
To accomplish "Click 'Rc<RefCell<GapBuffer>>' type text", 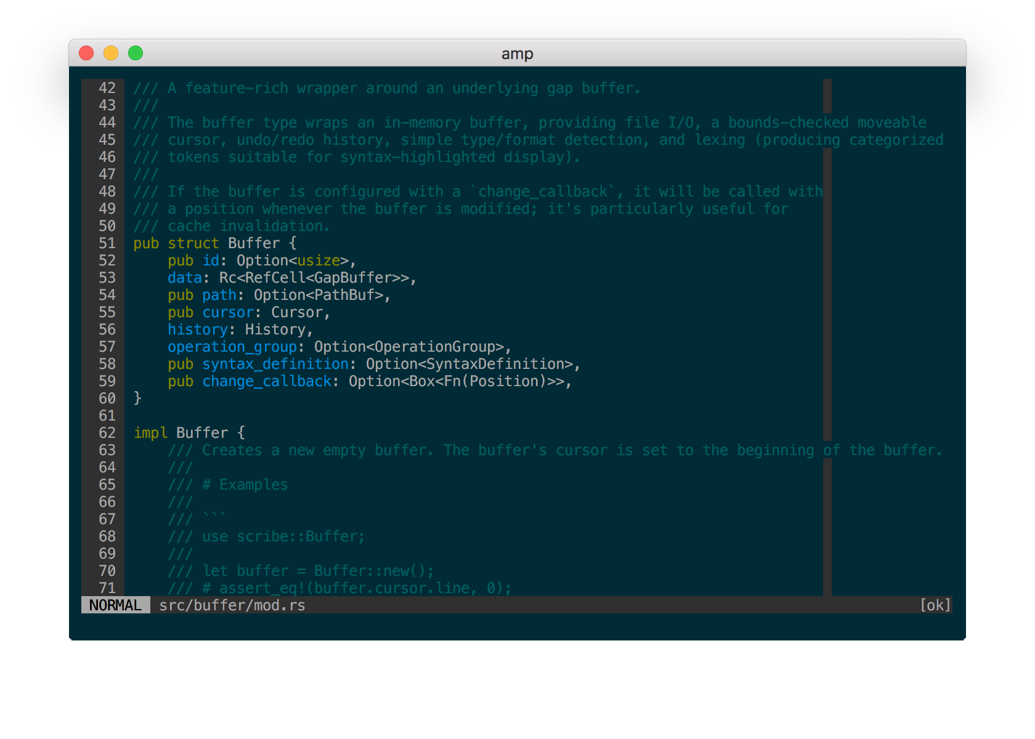I will click(x=314, y=278).
